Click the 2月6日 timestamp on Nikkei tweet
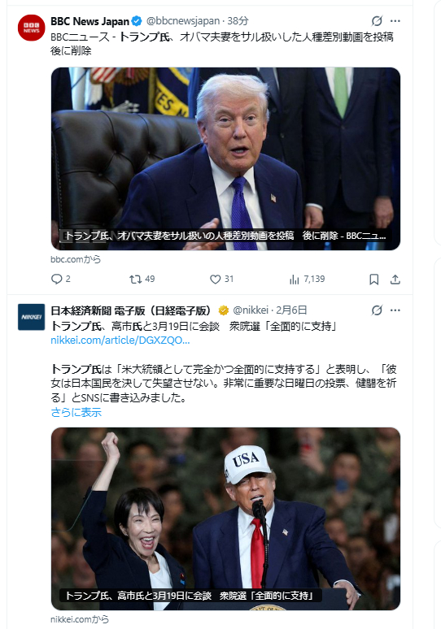This screenshot has width=441, height=629. 291,310
